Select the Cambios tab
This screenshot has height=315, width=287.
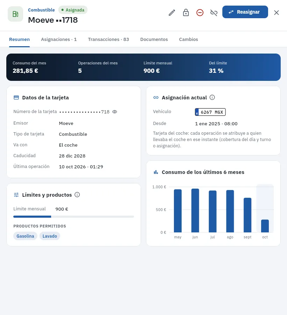[189, 39]
